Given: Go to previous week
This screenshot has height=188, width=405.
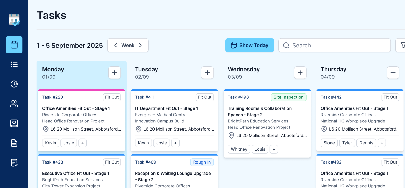Looking at the screenshot, I should 115,45.
